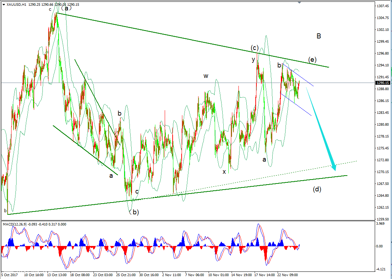Select the (c) wave label near peak
Screen dimensions: 392x279
[255, 48]
